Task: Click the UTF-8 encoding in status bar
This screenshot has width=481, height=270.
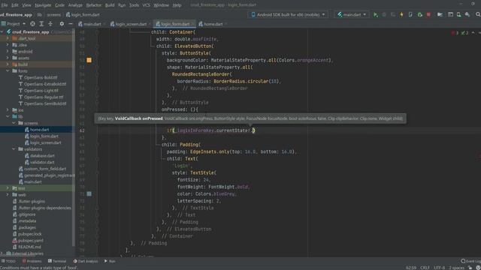Action: (439, 268)
